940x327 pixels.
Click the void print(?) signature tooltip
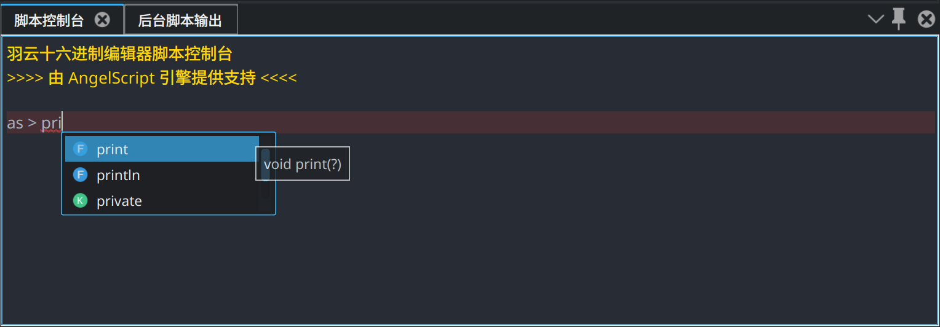pyautogui.click(x=303, y=164)
